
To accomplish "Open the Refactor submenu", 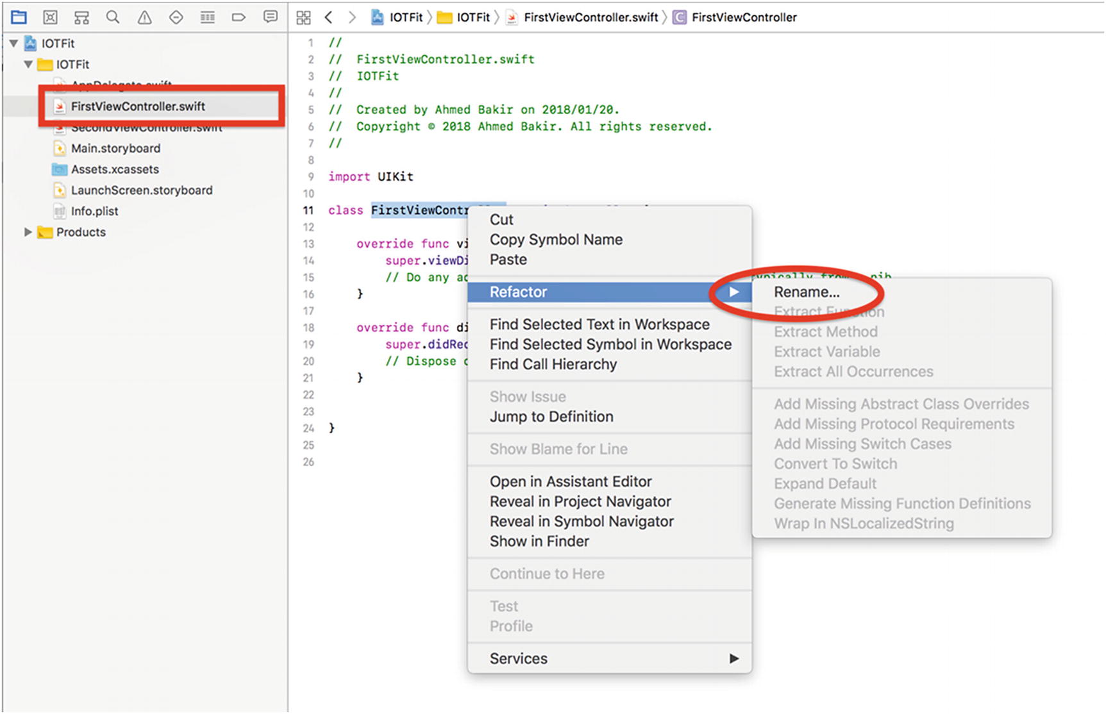I will 609,292.
